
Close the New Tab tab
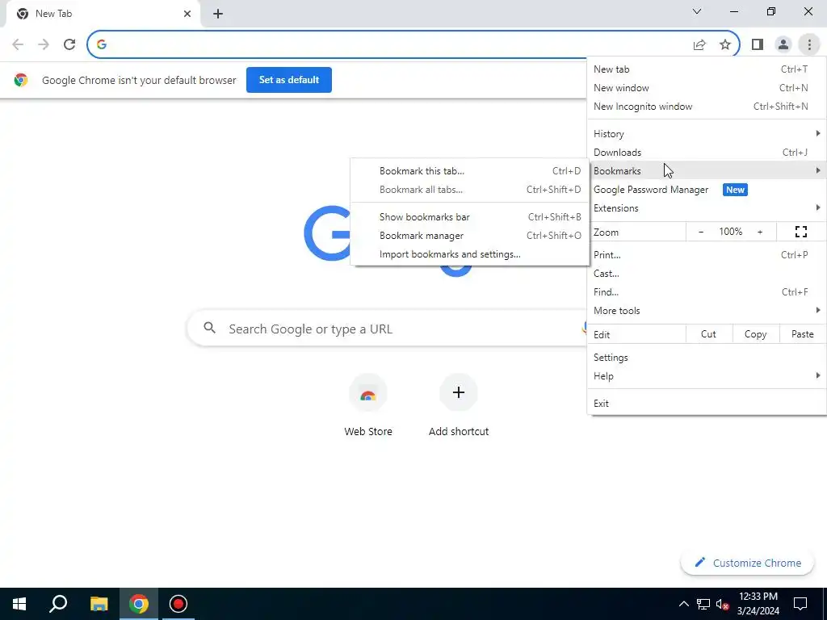point(187,14)
